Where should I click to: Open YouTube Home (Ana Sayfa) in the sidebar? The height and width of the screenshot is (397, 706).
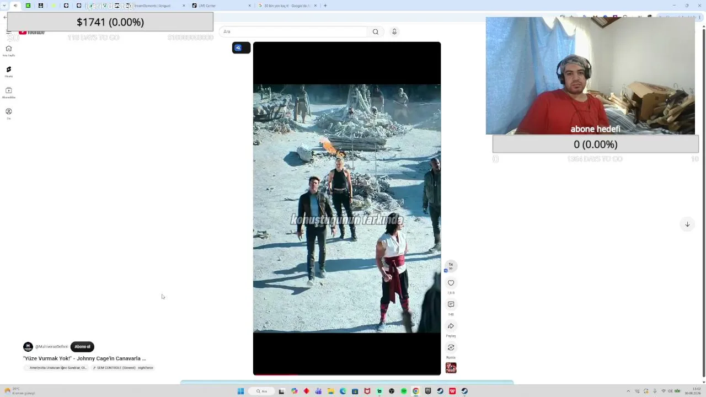tap(9, 50)
